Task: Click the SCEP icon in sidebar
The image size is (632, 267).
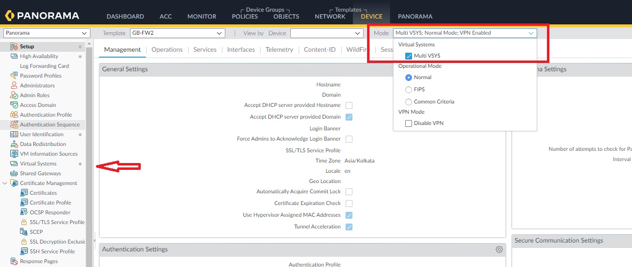Action: click(x=24, y=232)
